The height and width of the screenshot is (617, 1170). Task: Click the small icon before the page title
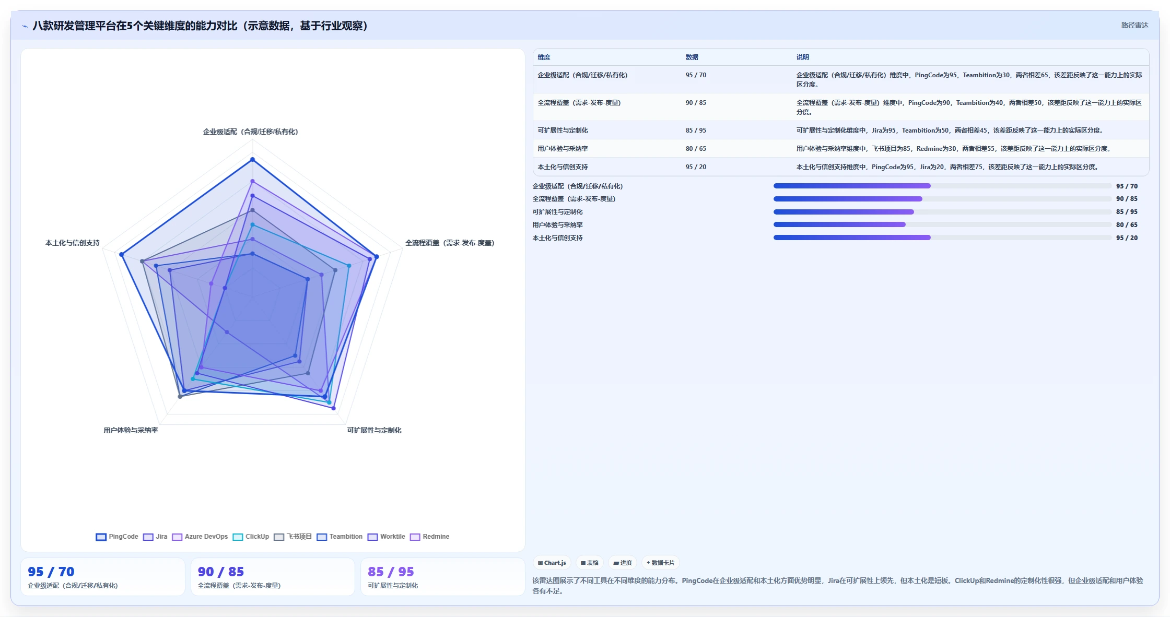click(x=25, y=26)
